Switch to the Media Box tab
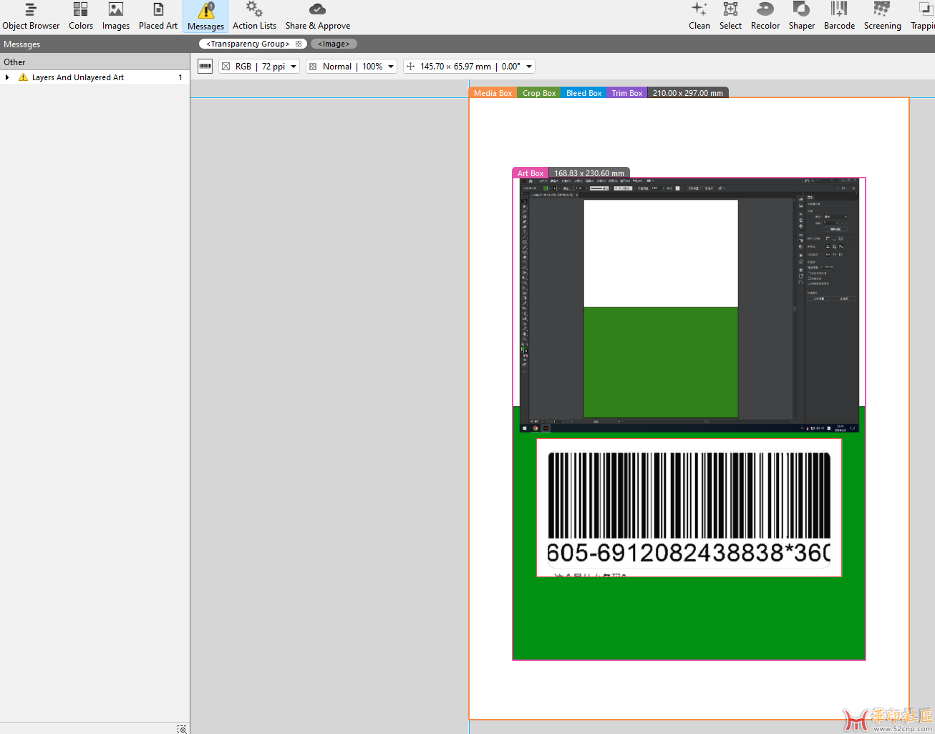Viewport: 935px width, 734px height. pyautogui.click(x=493, y=93)
